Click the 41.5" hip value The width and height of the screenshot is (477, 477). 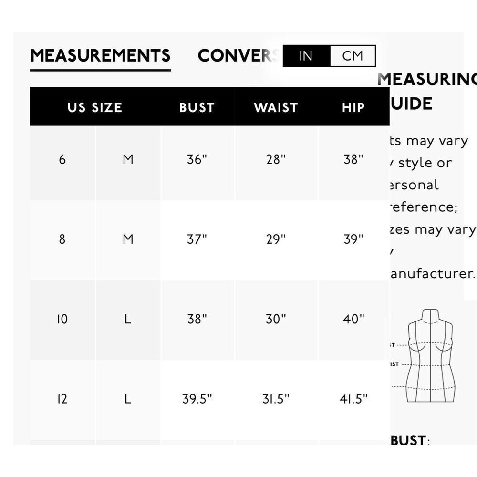click(x=353, y=399)
